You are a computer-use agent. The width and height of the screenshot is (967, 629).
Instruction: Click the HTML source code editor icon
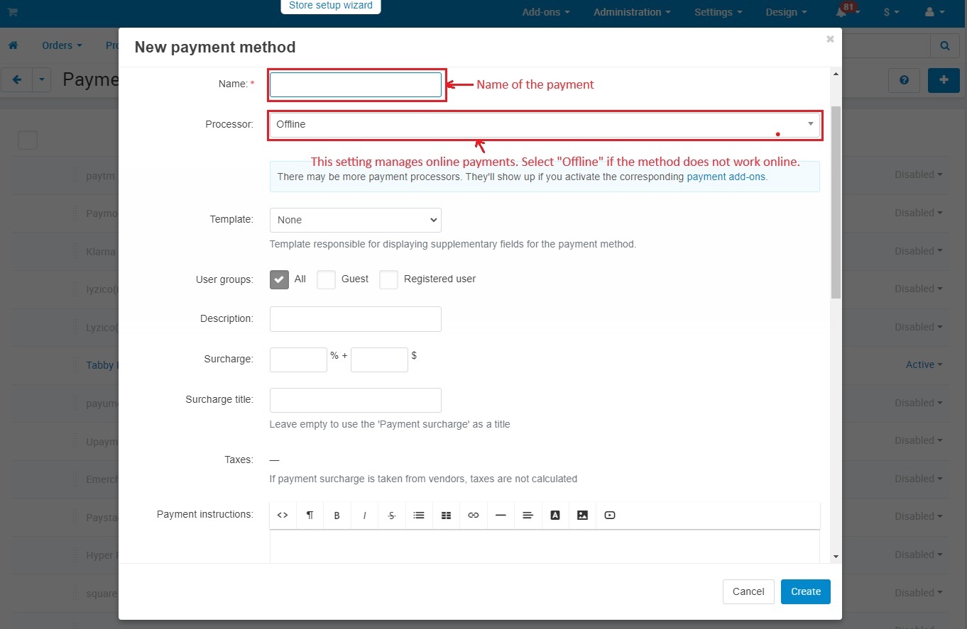283,516
